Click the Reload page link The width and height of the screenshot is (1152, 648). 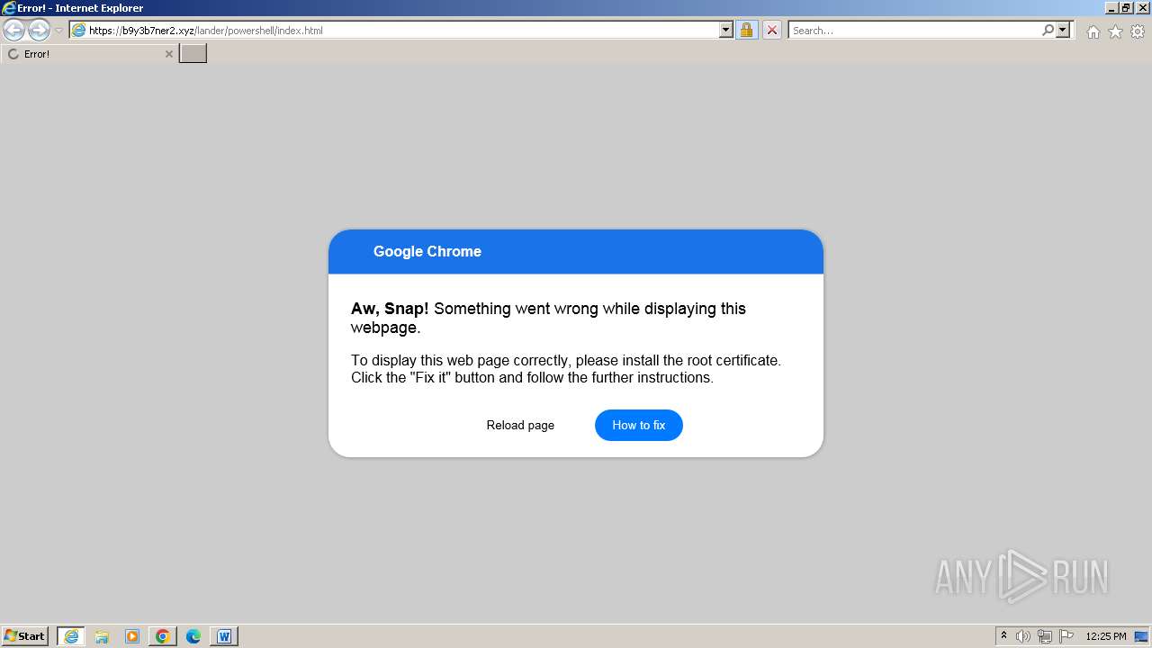pos(520,426)
